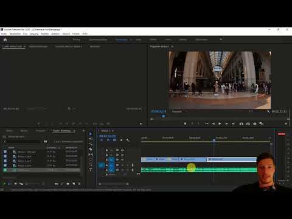Image resolution: width=292 pixels, height=219 pixels.
Task: Toggle V3 track output eye icon
Action: pyautogui.click(x=122, y=150)
